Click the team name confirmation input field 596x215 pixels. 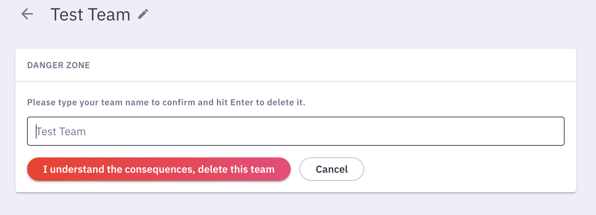[x=295, y=131]
